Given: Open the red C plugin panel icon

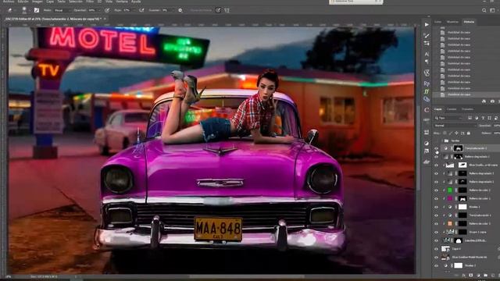Looking at the screenshot, I should click(427, 110).
